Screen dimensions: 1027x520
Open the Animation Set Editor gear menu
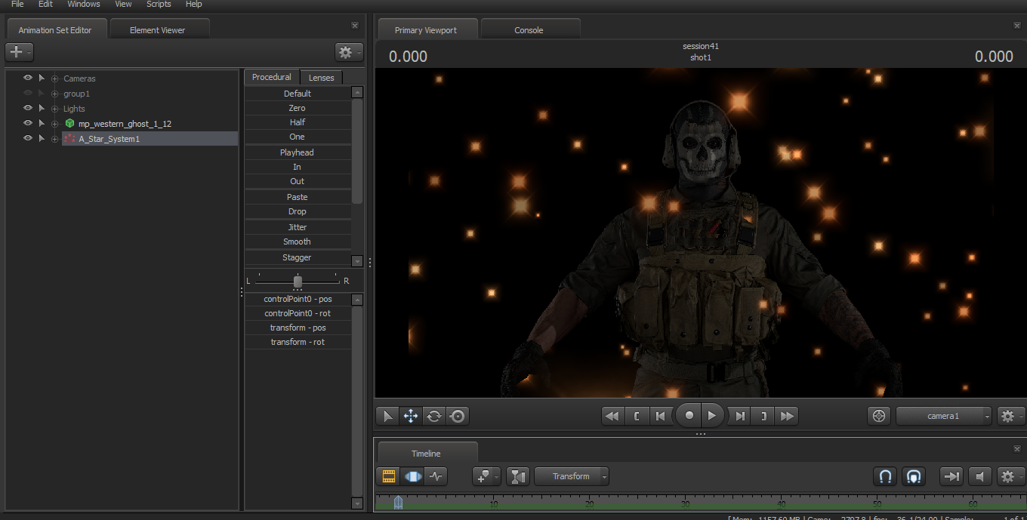pos(349,52)
